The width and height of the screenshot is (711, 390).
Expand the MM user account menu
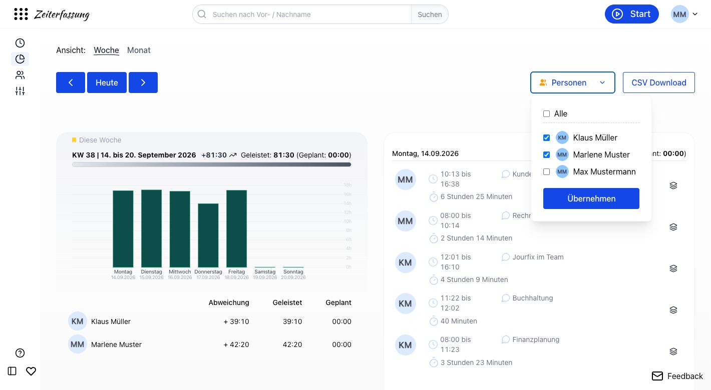[x=684, y=14]
